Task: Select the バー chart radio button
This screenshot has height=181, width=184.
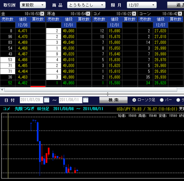Action: [162, 100]
